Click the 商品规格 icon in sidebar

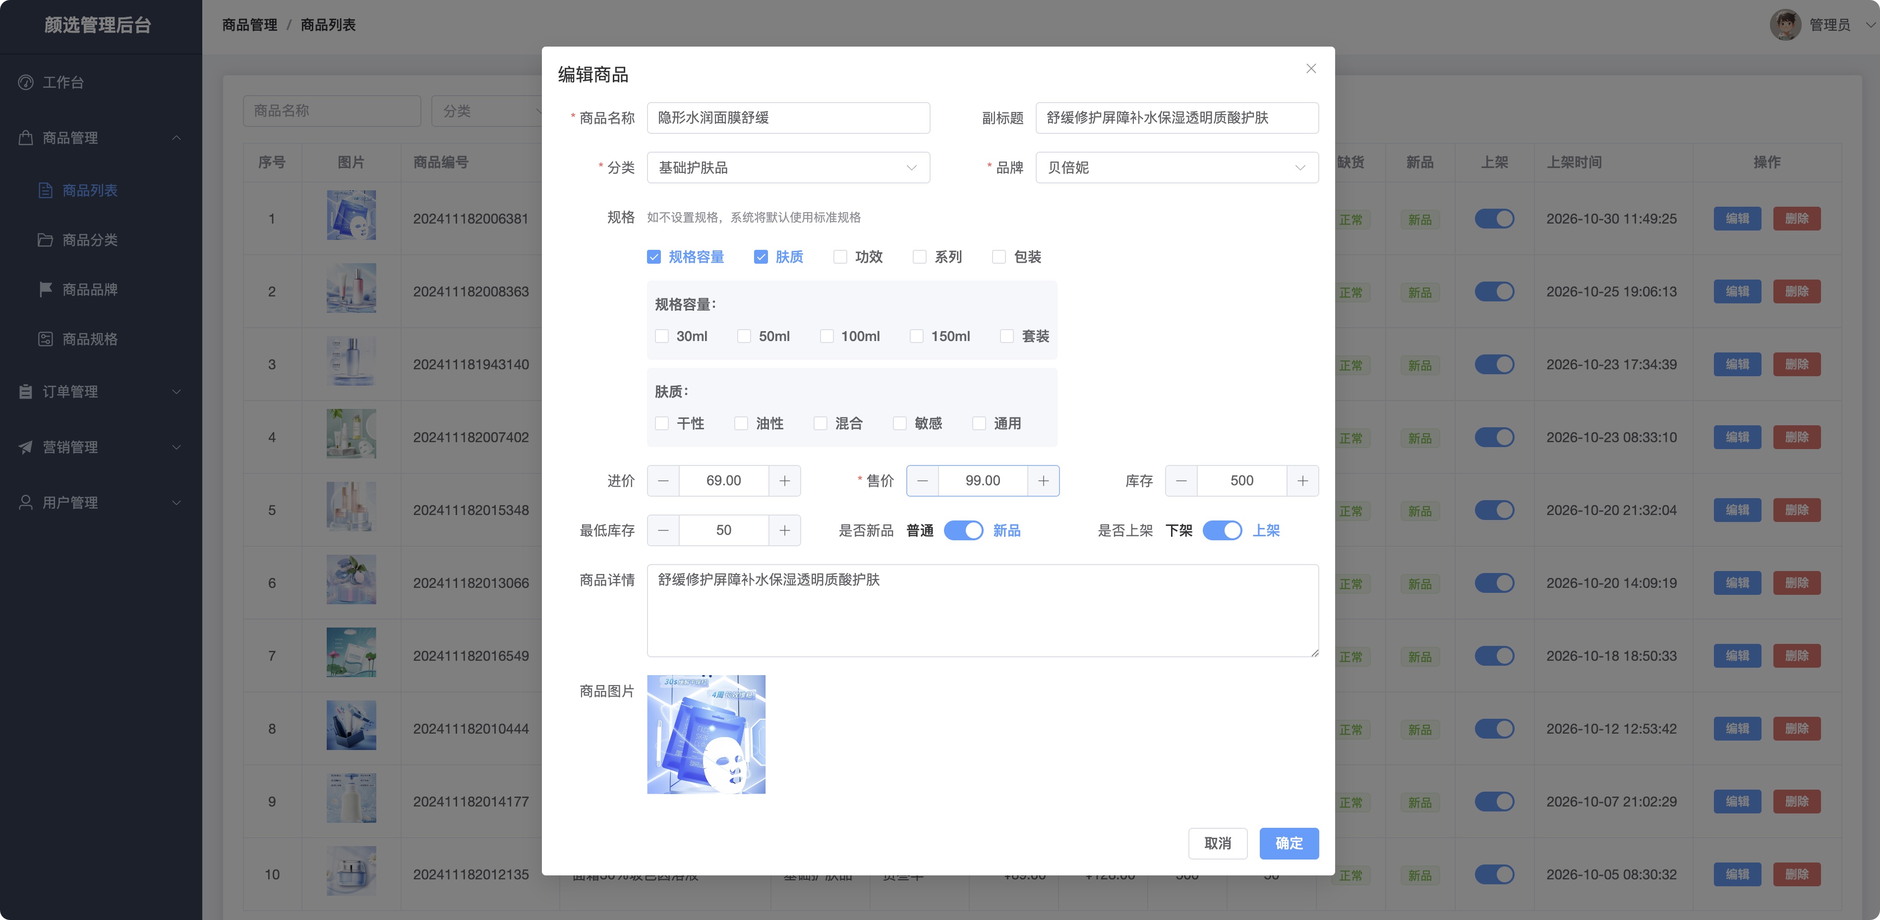click(45, 339)
